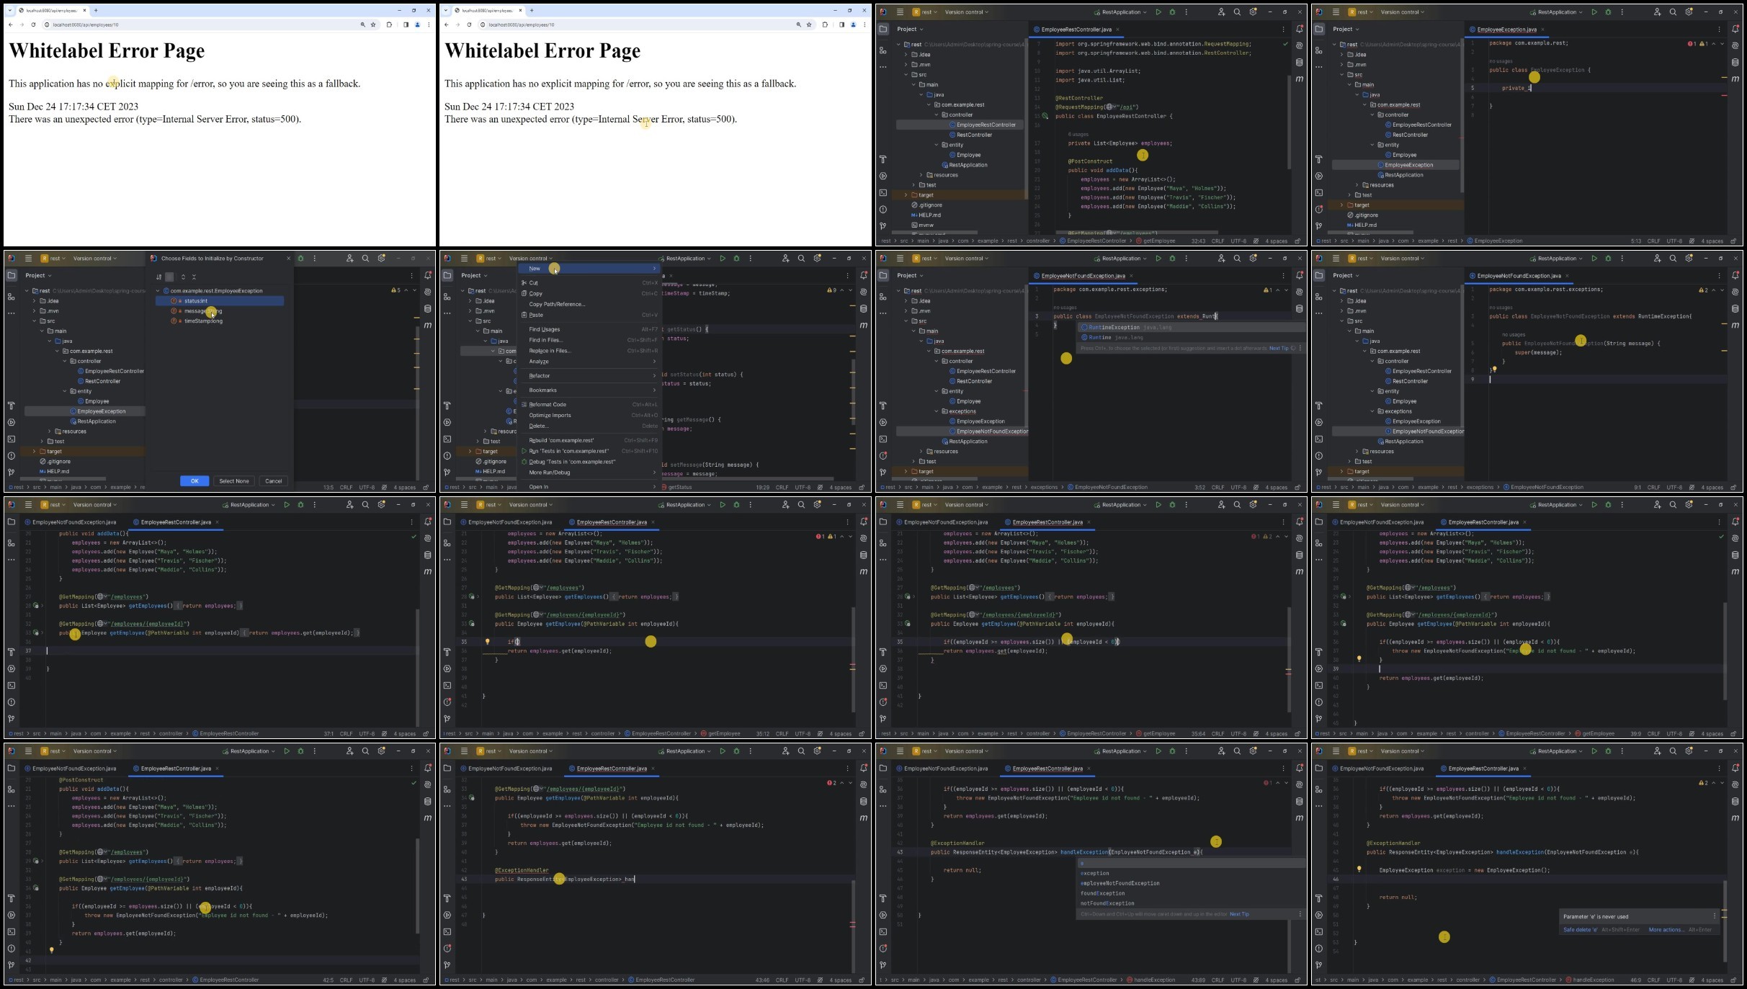Click Select None button in dialog
Image resolution: width=1747 pixels, height=989 pixels.
click(234, 481)
